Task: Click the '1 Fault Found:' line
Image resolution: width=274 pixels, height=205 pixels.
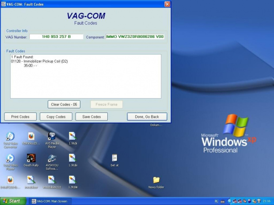Action: tap(22, 57)
